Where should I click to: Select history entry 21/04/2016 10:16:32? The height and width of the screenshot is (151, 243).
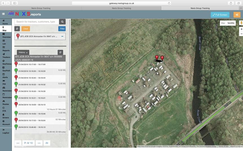(x=40, y=84)
